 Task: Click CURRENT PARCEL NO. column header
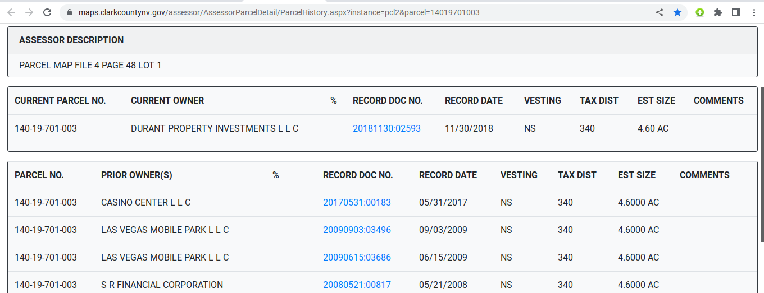click(x=60, y=101)
